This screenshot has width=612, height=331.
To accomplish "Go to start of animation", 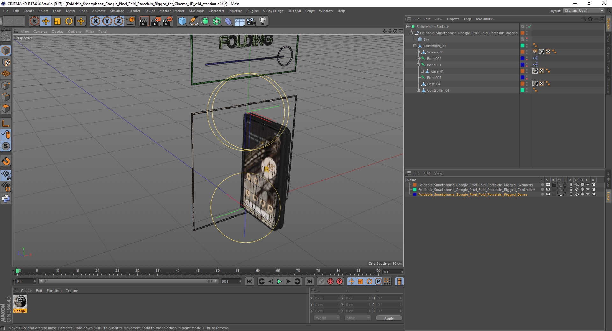I will (x=250, y=281).
